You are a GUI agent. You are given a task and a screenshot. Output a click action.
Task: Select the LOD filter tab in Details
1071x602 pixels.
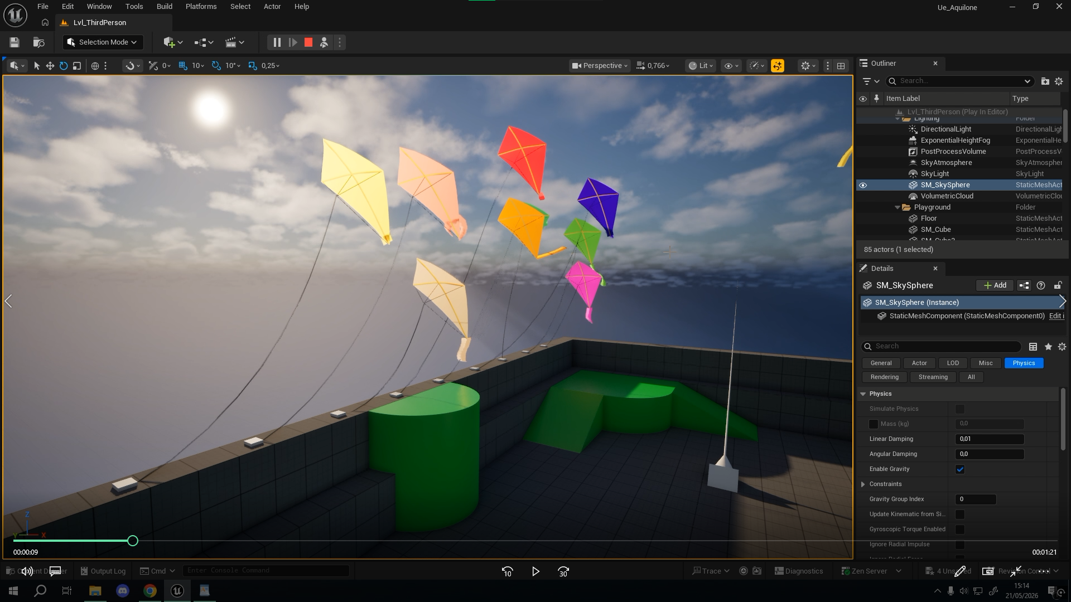(953, 363)
